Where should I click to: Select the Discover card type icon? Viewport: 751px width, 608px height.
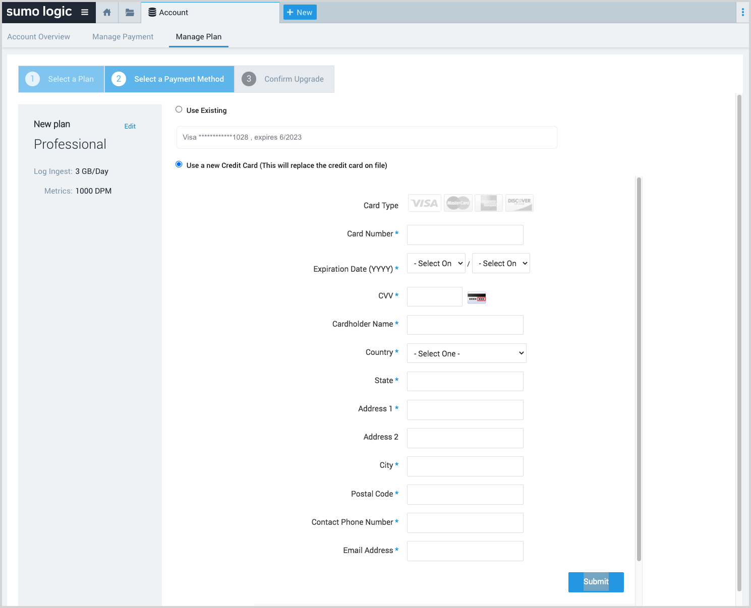pyautogui.click(x=519, y=203)
